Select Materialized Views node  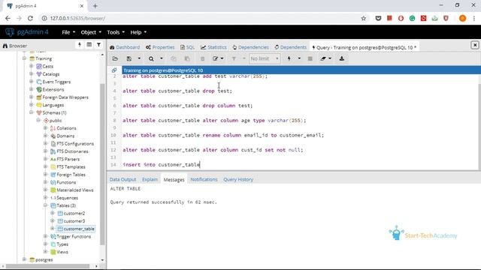tap(75, 190)
